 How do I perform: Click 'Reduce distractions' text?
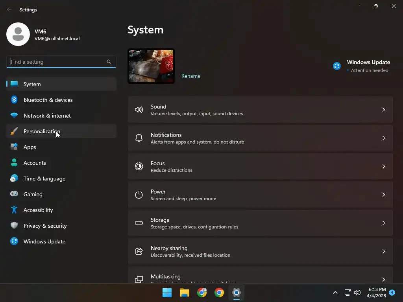pyautogui.click(x=172, y=170)
